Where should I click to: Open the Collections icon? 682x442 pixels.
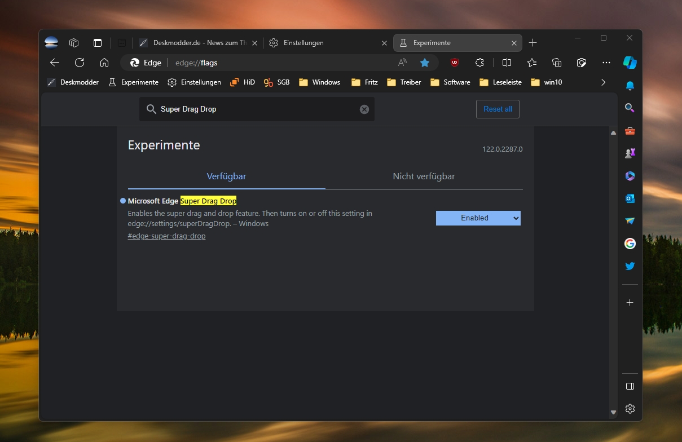(x=557, y=63)
